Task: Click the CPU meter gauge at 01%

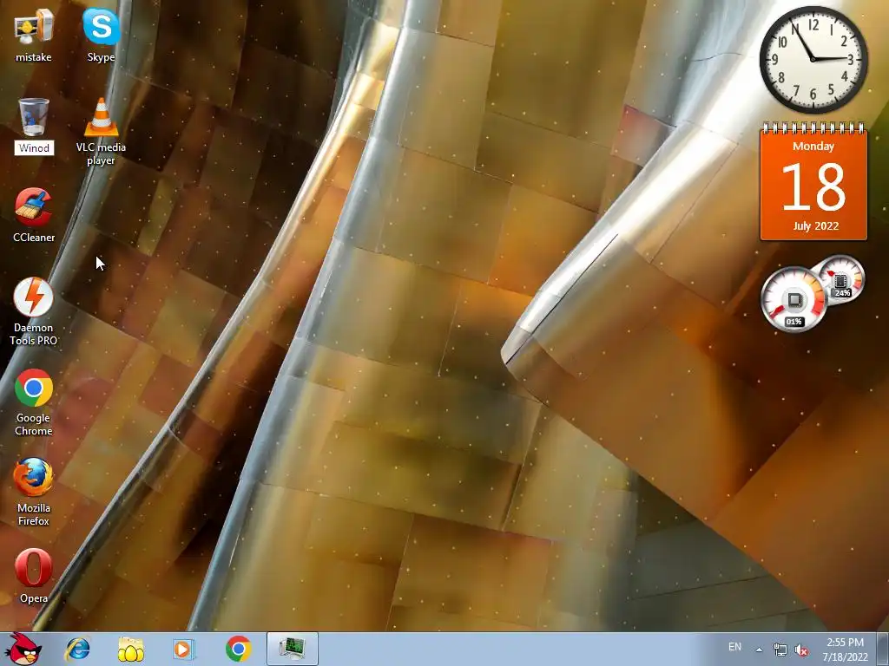Action: click(794, 299)
